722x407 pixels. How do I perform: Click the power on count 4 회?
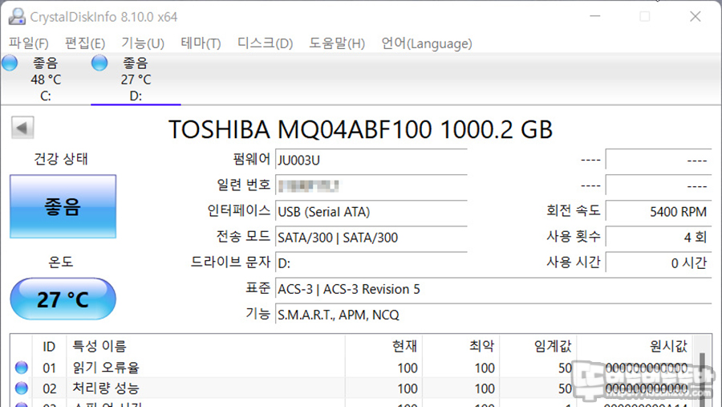[659, 238]
